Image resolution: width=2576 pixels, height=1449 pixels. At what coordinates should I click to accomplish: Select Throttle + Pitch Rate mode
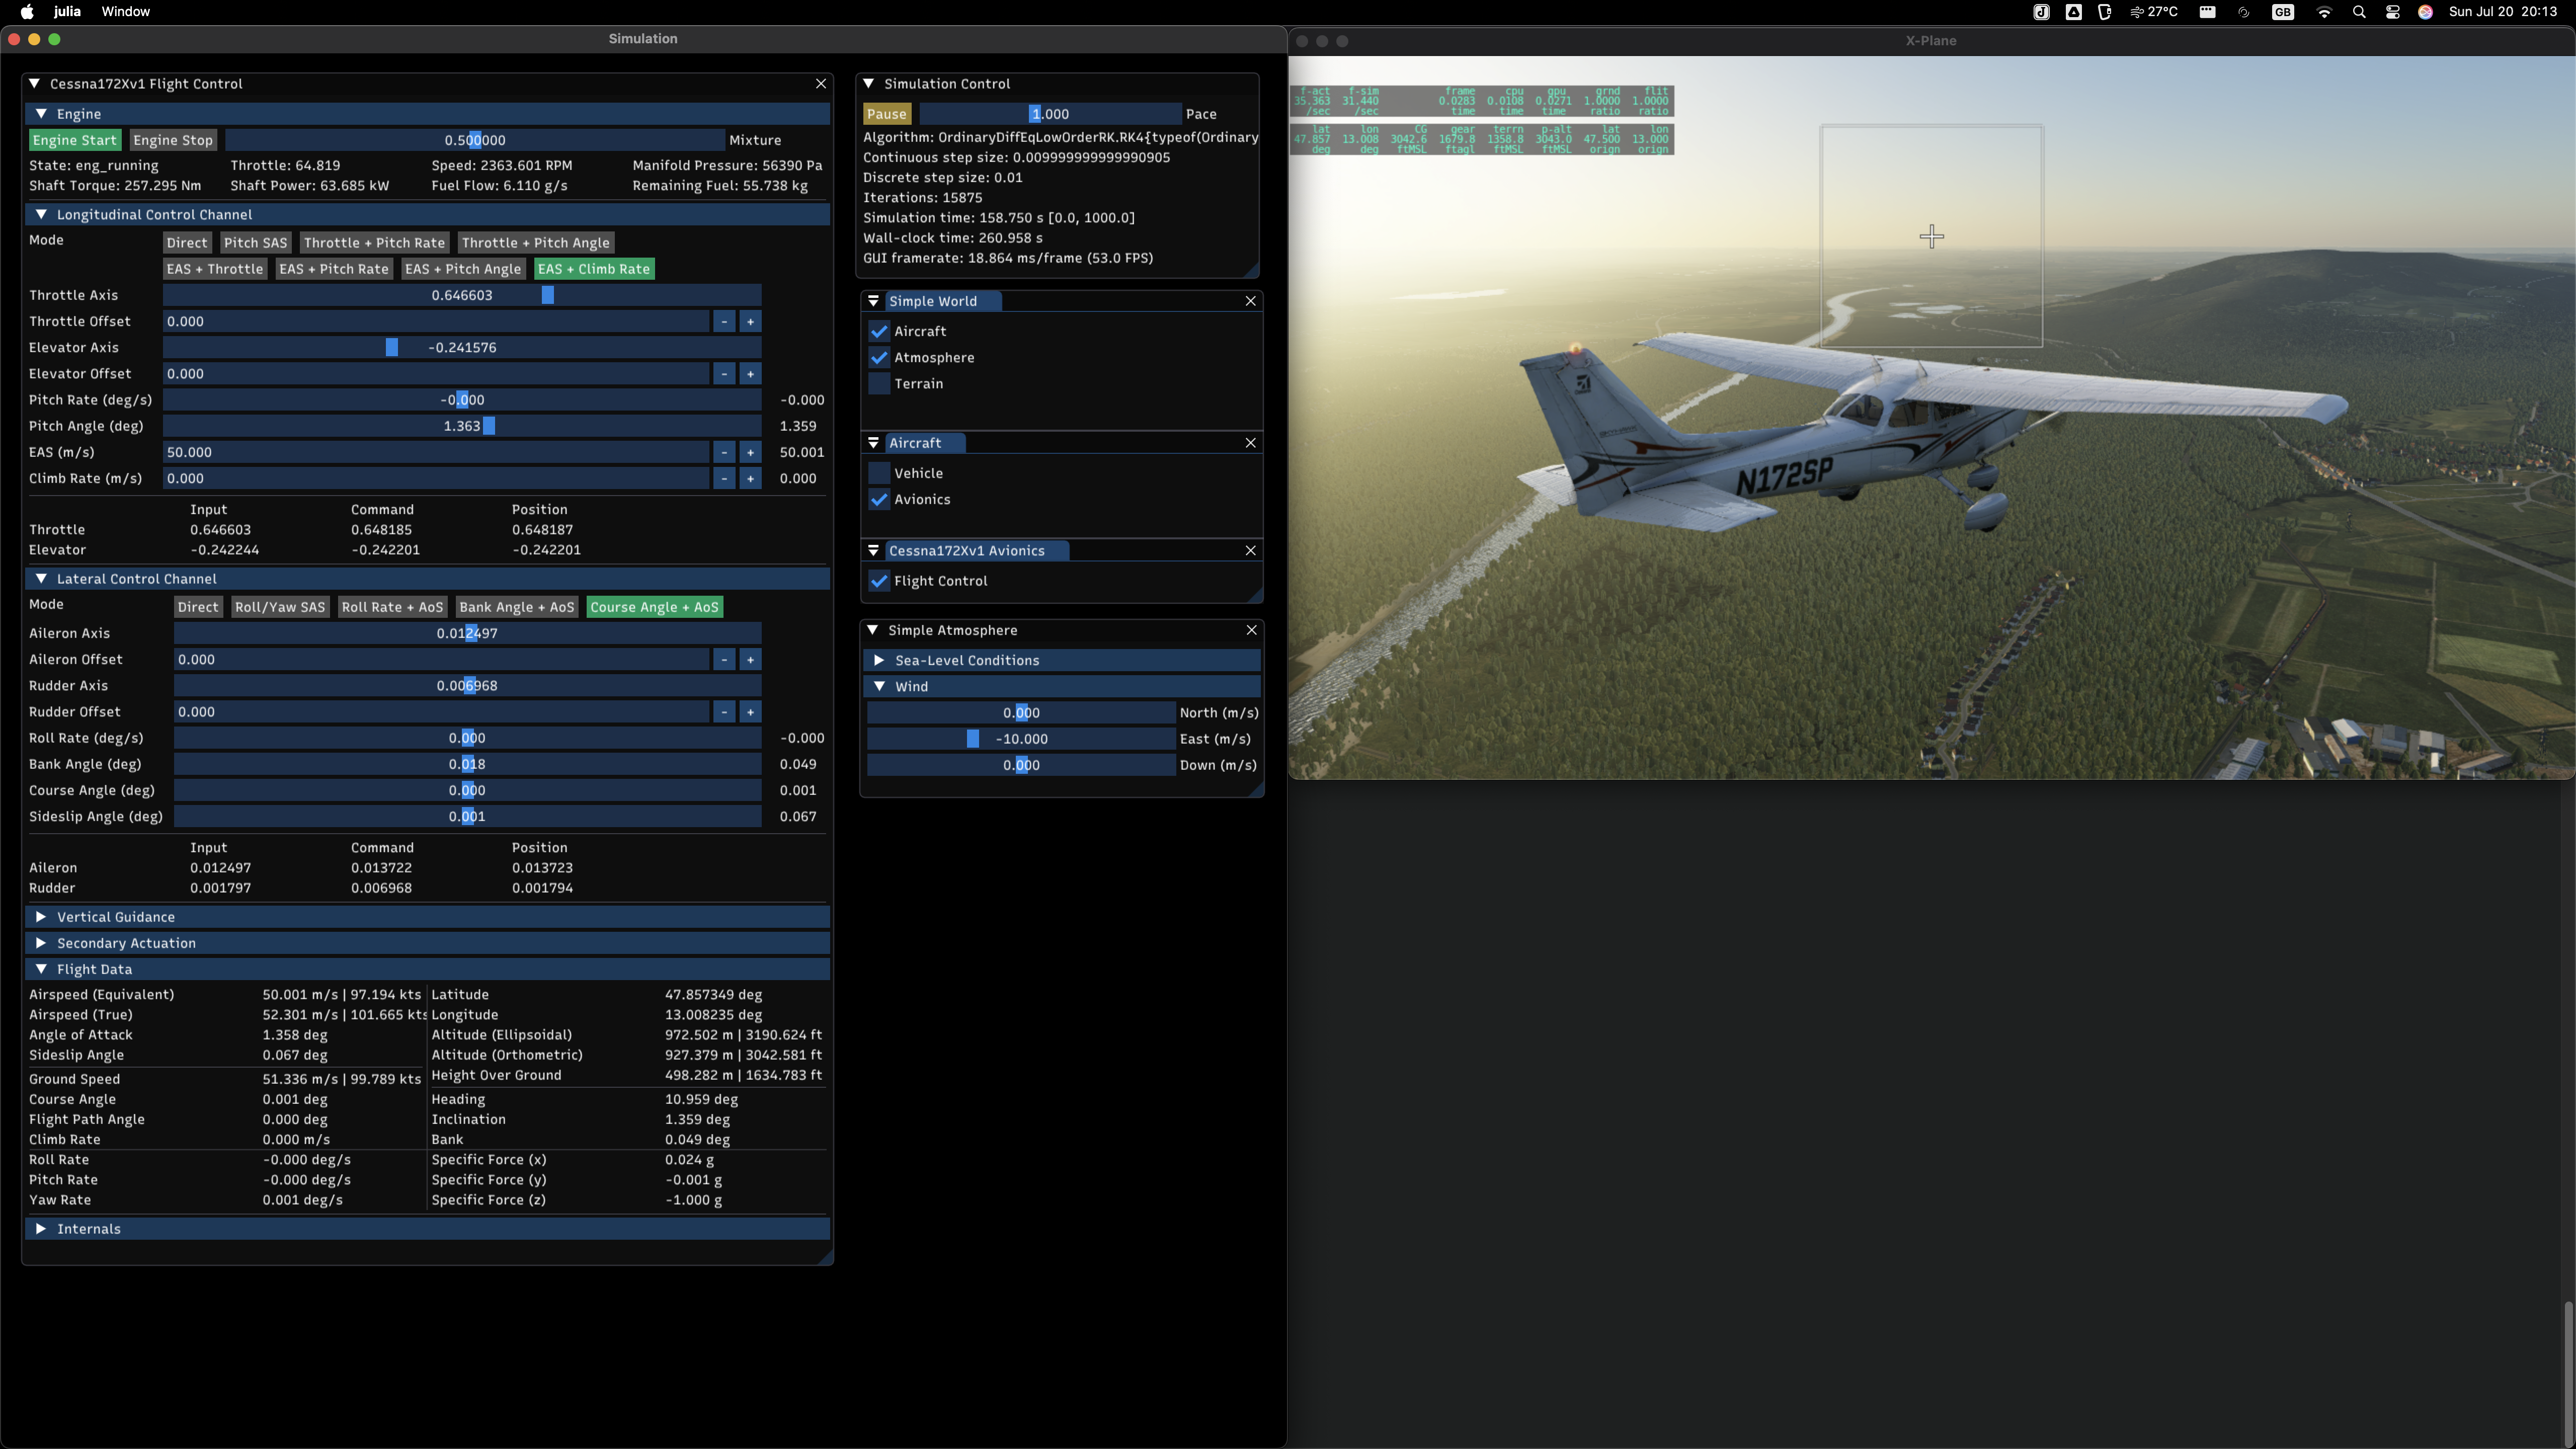(x=374, y=243)
